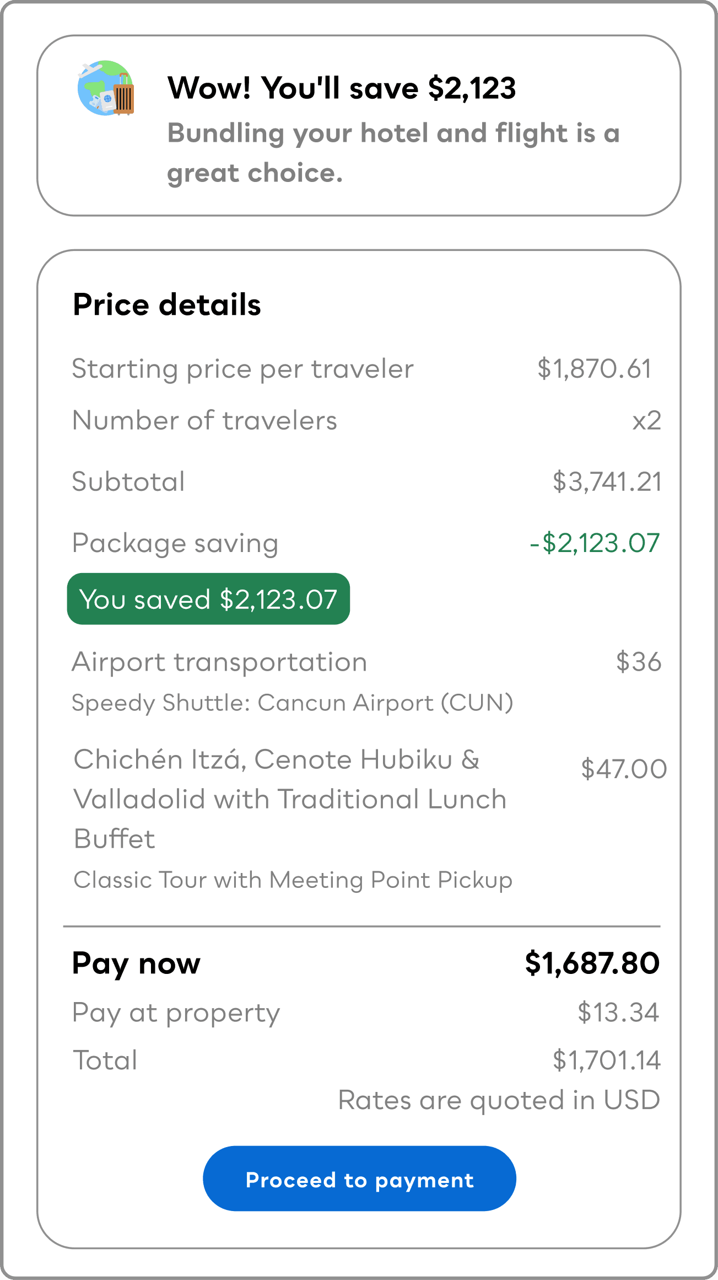Click the $1,870.61 per traveler amount

(x=594, y=369)
